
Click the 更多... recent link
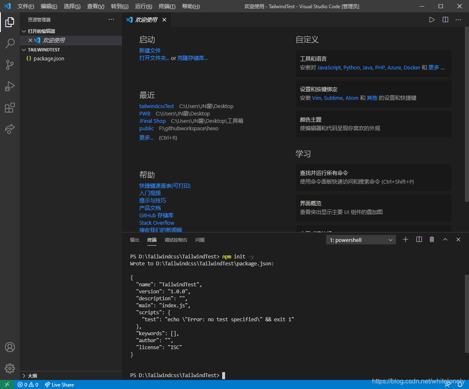tap(146, 138)
